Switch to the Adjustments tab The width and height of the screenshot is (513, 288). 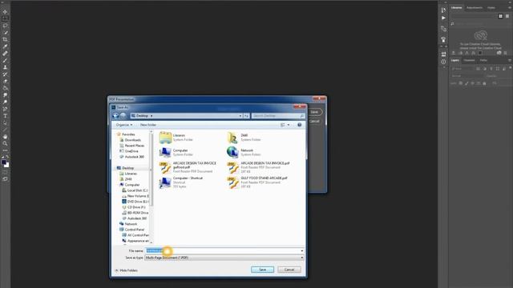[x=475, y=7]
